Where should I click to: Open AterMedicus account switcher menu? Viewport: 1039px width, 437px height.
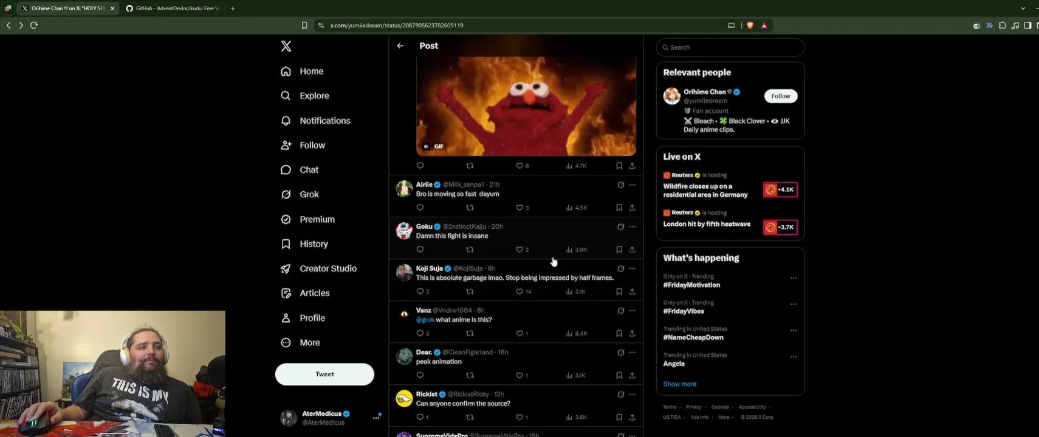point(376,418)
